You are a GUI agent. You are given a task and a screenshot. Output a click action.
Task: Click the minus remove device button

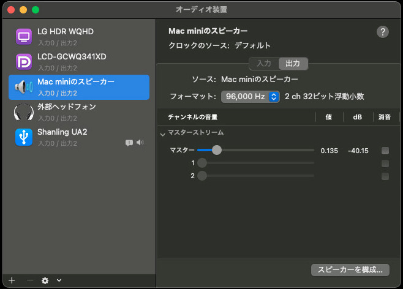(30, 280)
